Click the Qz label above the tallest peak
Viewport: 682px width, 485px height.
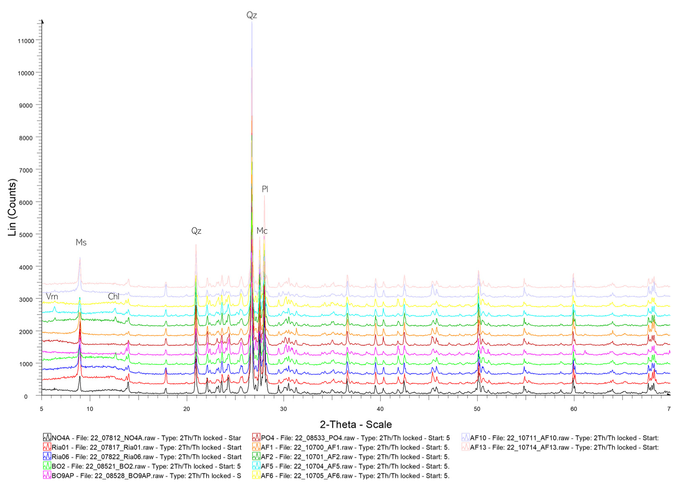(x=251, y=15)
